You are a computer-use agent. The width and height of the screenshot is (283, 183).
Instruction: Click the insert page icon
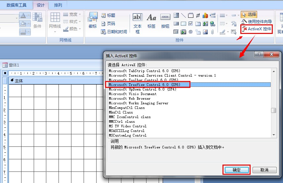pyautogui.click(x=198, y=32)
